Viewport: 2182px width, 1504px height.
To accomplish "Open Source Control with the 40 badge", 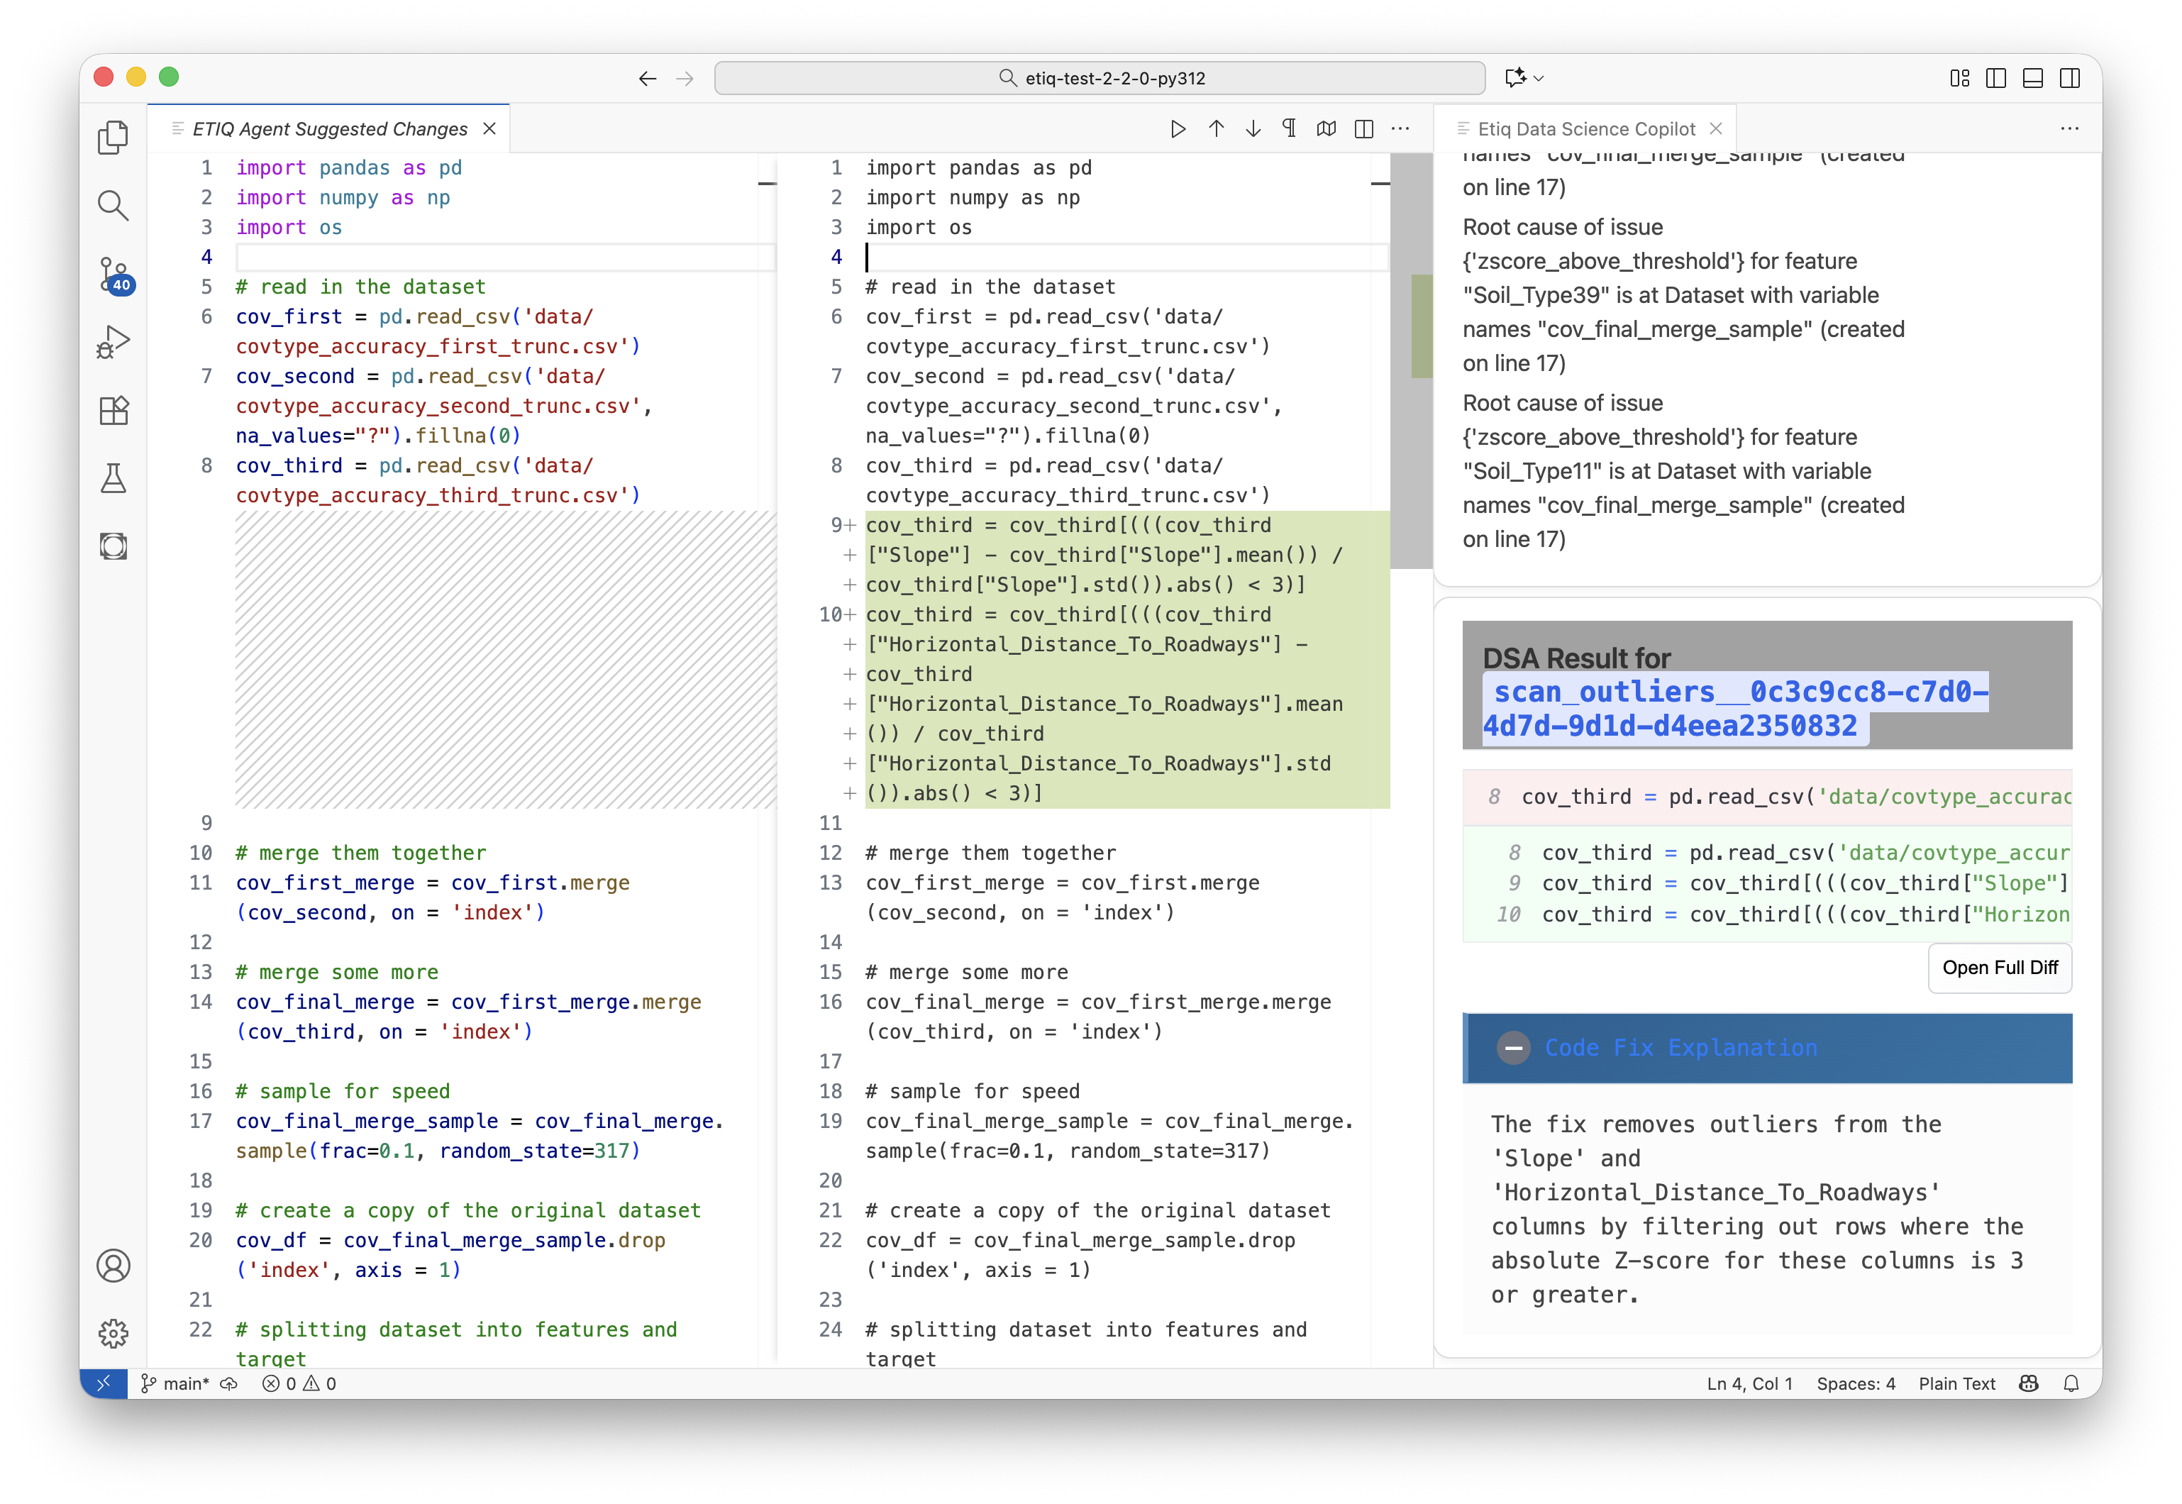I will tap(114, 275).
